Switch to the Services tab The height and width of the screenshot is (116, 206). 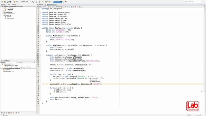14,5
